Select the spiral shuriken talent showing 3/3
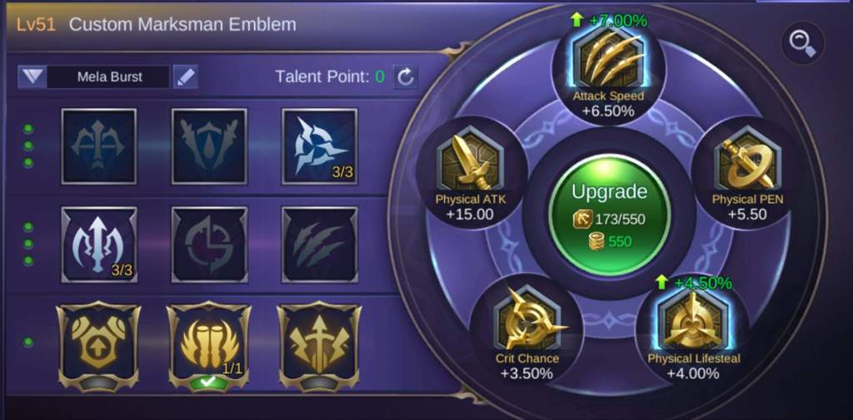The width and height of the screenshot is (853, 420). tap(319, 146)
